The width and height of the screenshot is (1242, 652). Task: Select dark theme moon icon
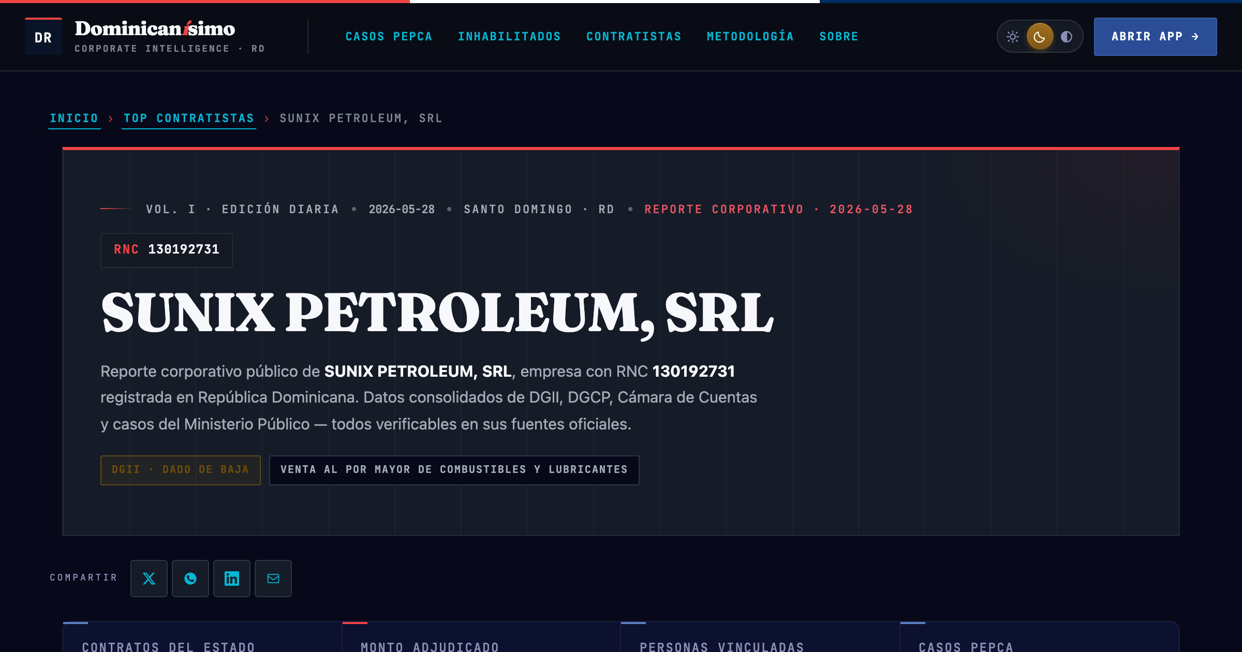(x=1040, y=37)
